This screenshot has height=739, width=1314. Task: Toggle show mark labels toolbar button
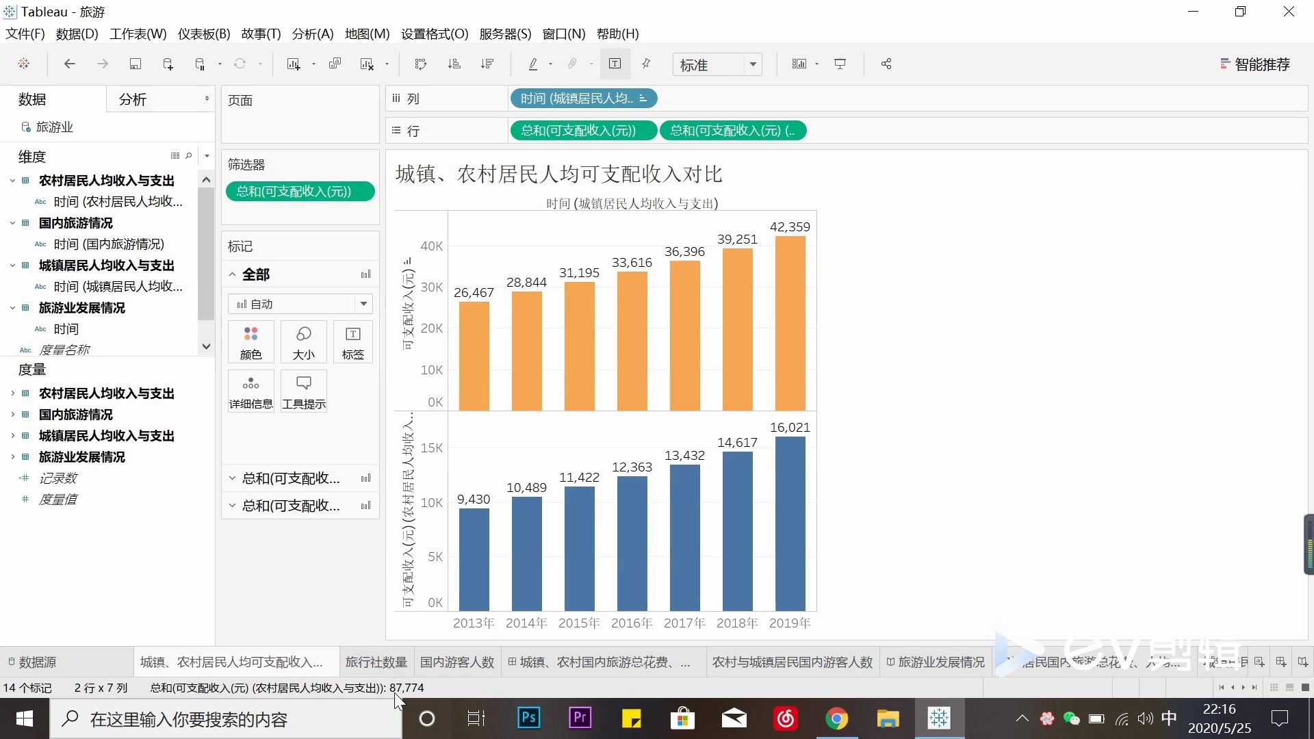(x=615, y=64)
